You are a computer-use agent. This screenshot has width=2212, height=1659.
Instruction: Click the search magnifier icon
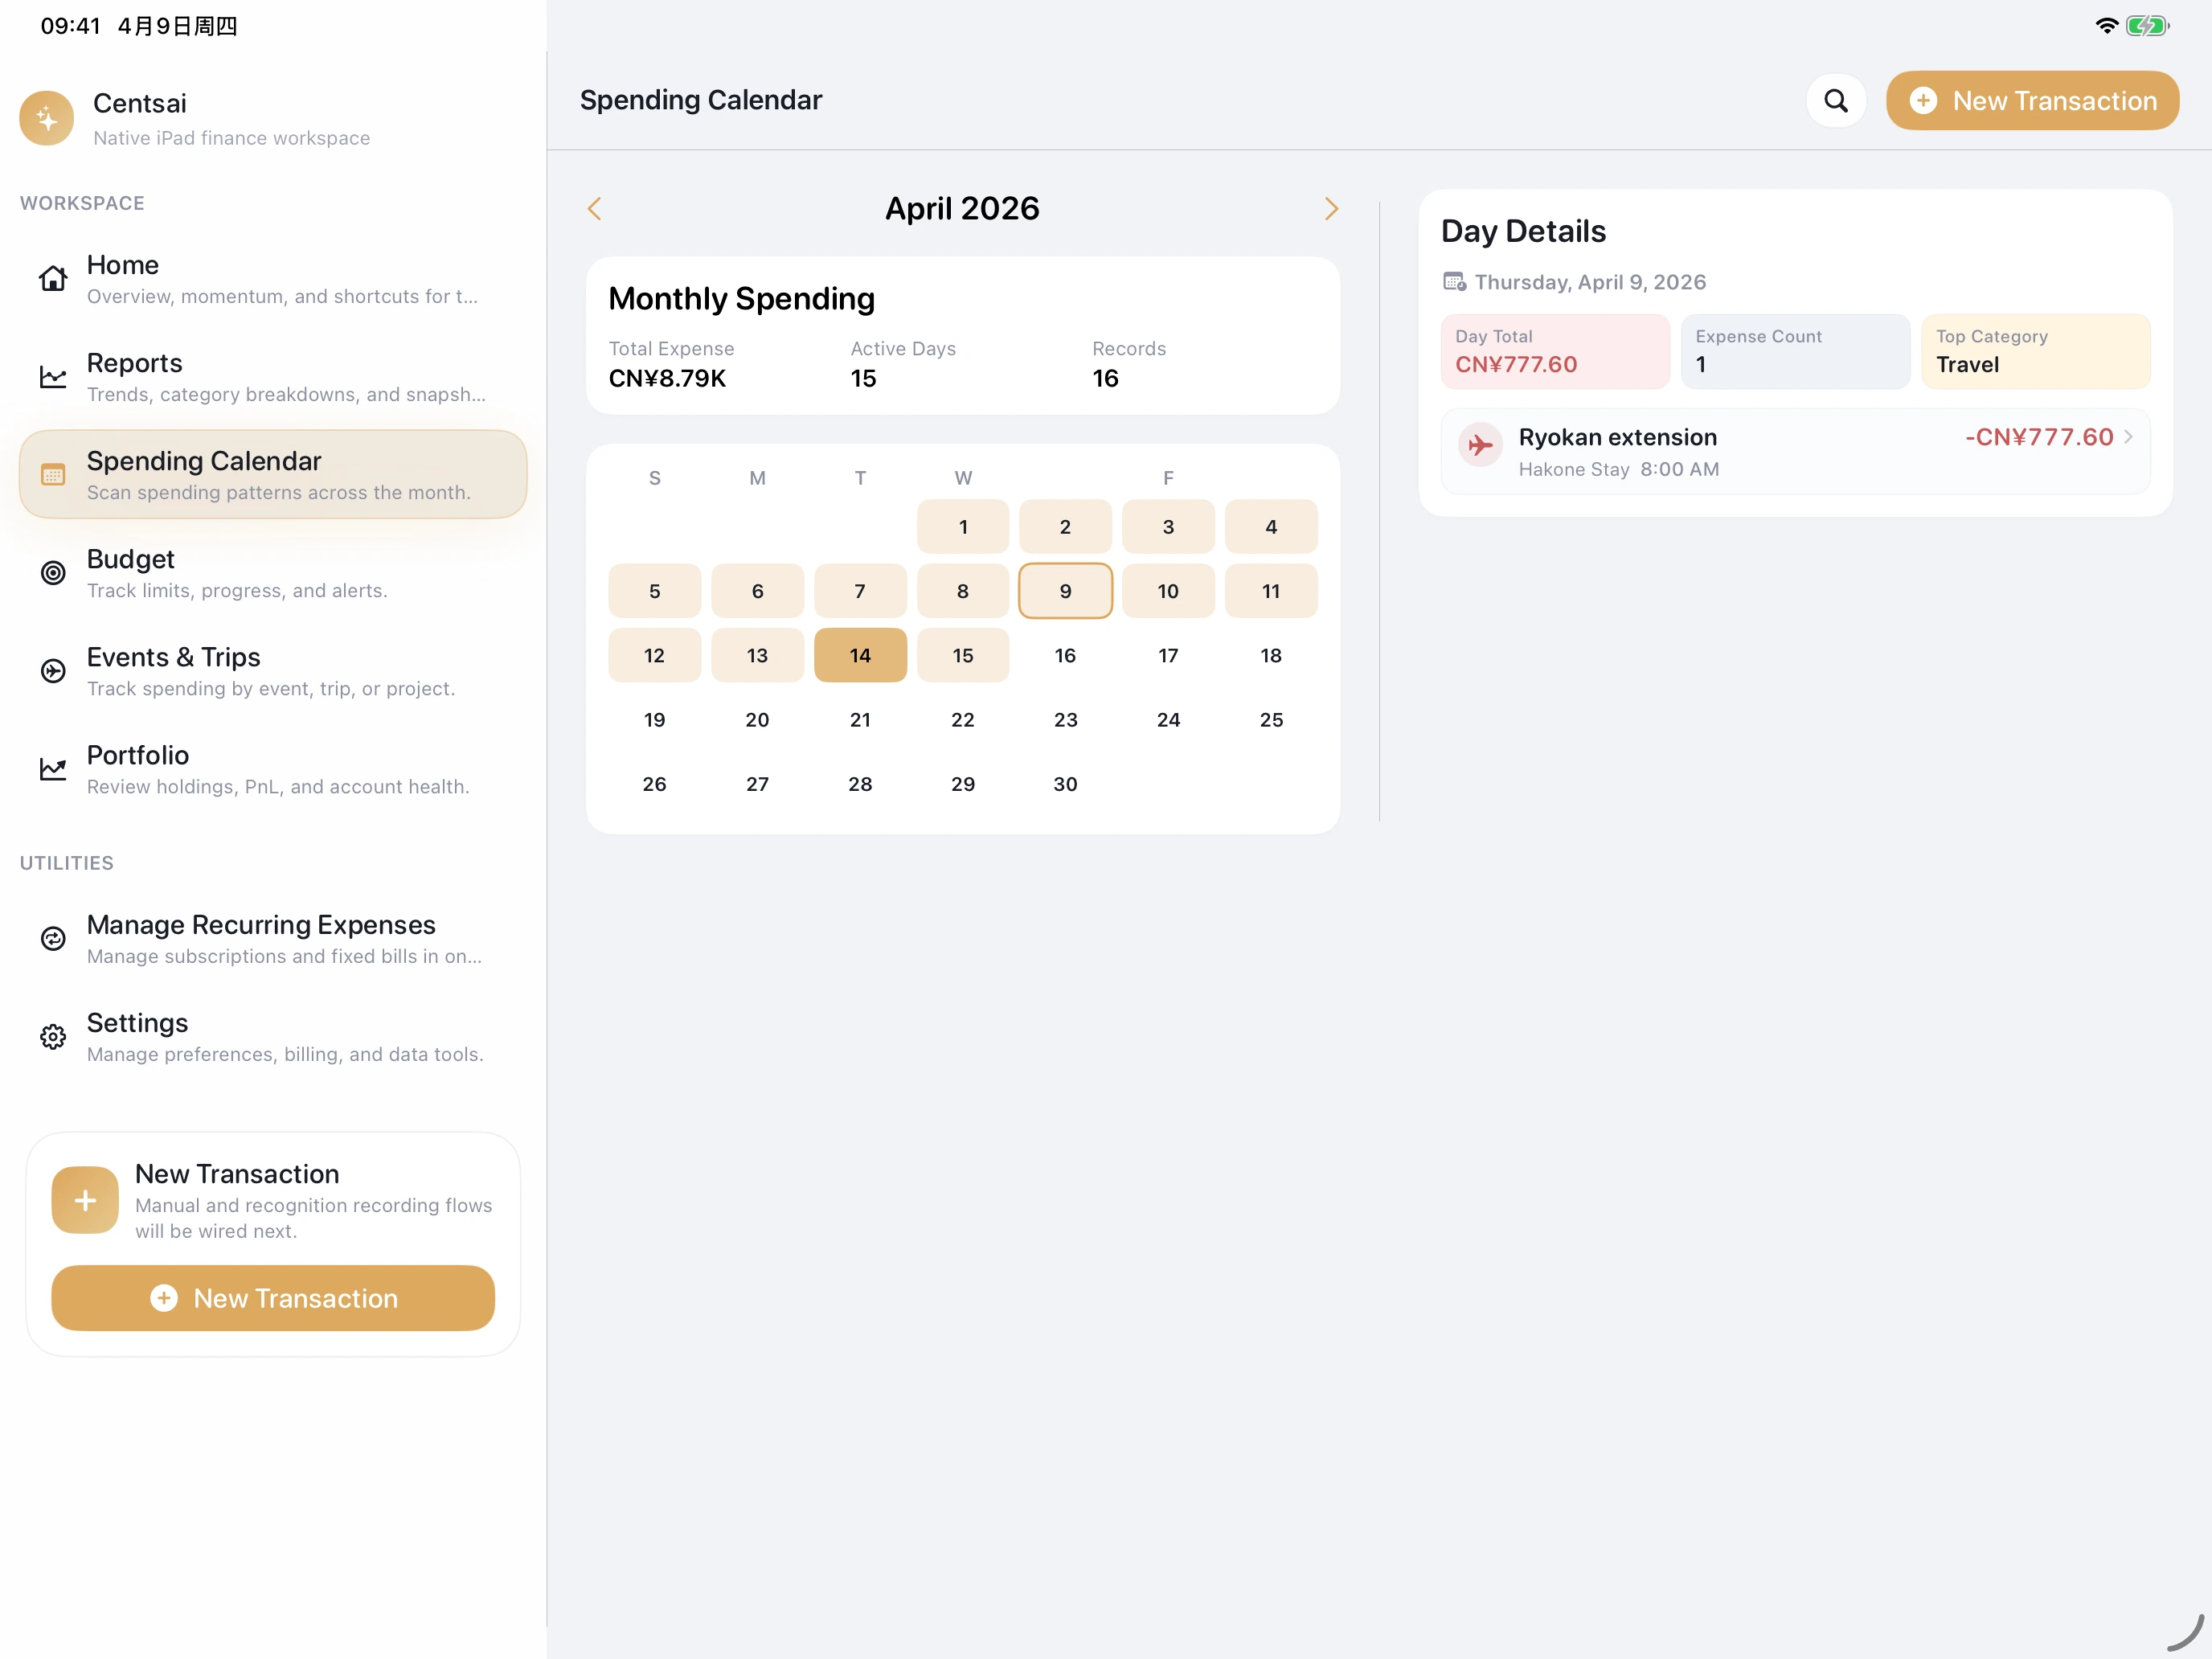(x=1835, y=100)
